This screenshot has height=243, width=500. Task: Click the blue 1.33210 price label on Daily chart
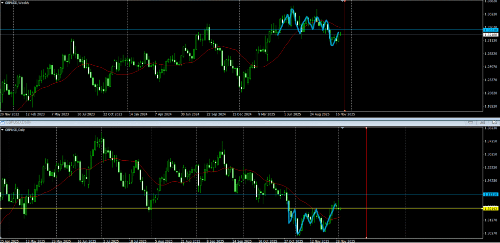490,194
